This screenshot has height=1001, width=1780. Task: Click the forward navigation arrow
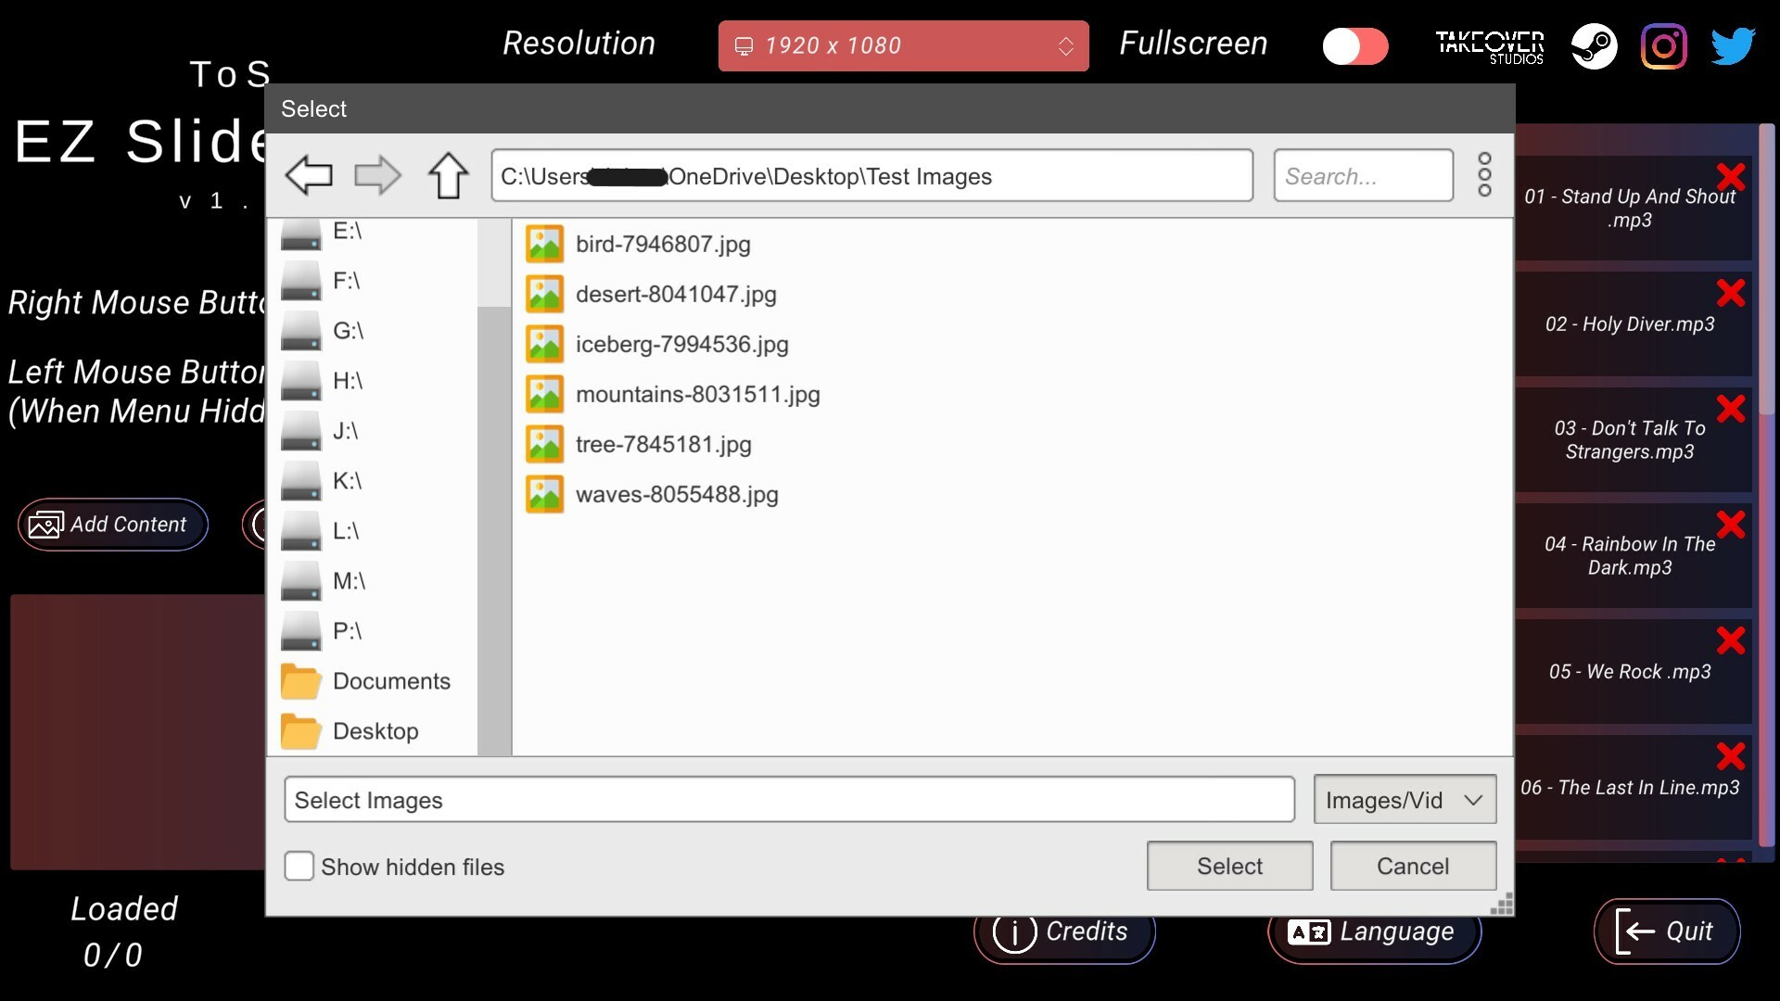[x=377, y=175]
